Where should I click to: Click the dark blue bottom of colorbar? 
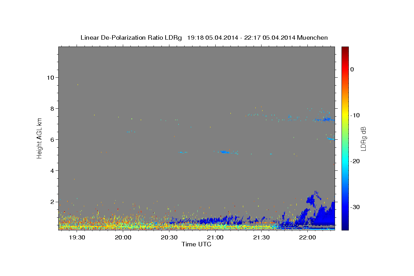(345, 227)
